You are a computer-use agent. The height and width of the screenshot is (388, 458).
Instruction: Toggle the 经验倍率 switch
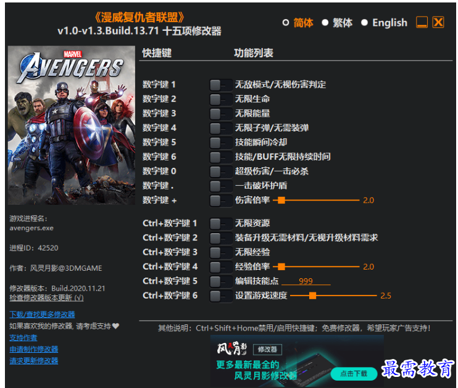(221, 267)
